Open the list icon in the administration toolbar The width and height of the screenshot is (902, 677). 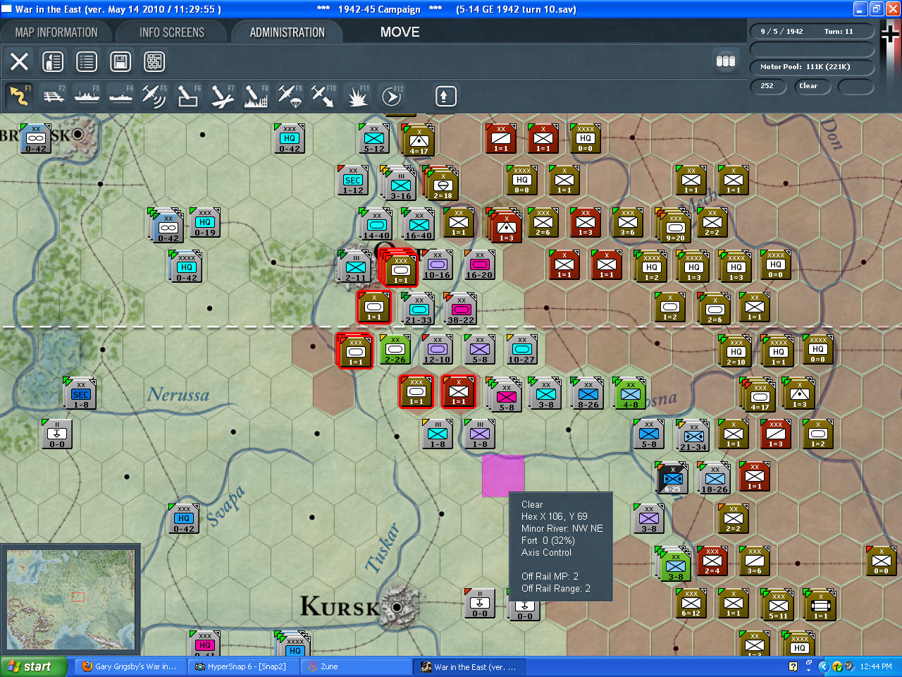pos(87,61)
